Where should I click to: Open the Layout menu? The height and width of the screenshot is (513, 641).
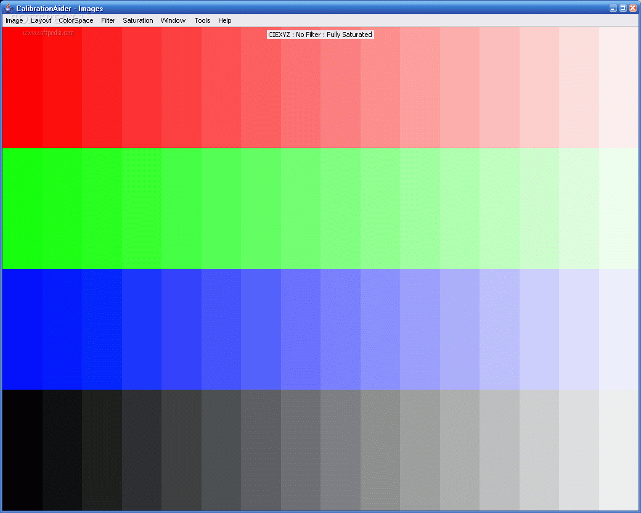pos(41,20)
